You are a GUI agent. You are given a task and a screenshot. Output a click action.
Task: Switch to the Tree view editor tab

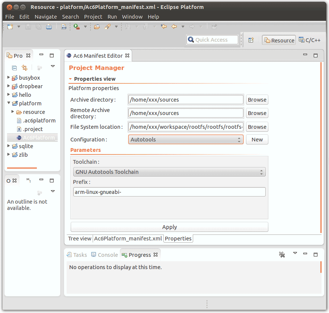coord(80,239)
